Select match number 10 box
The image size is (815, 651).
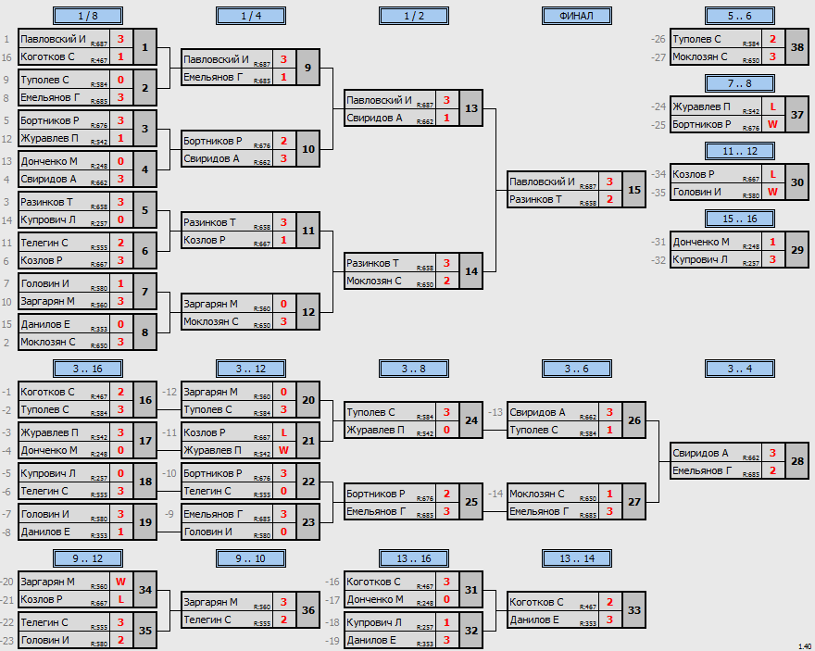click(308, 149)
